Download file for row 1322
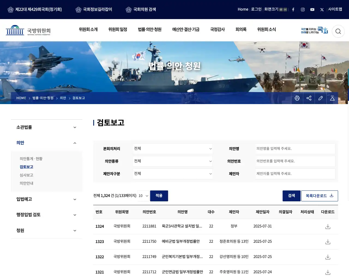The image size is (349, 279). tap(328, 257)
